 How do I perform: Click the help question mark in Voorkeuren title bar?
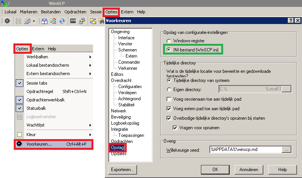290,20
